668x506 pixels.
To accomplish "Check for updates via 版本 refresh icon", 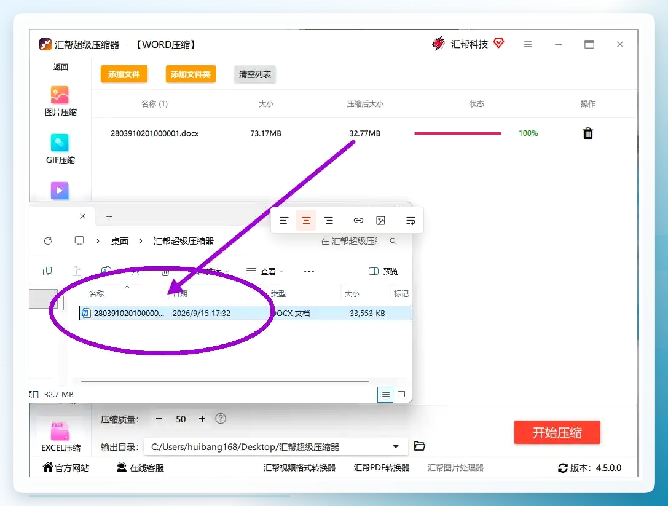I will (562, 468).
